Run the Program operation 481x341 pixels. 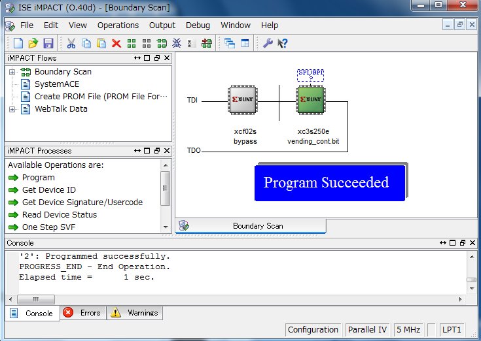click(x=39, y=178)
